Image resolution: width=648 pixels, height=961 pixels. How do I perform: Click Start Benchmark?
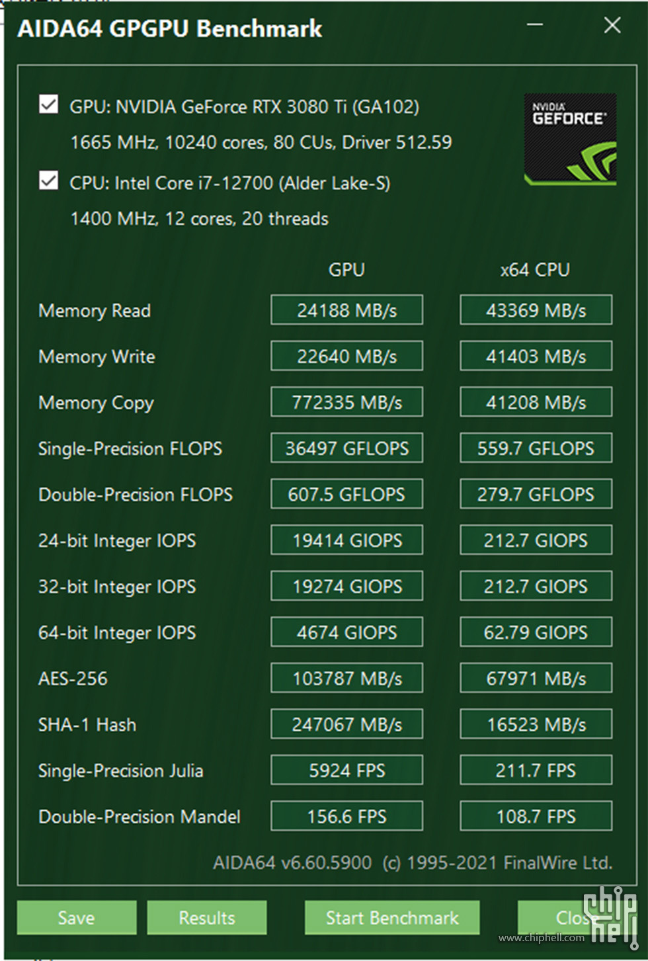pos(392,917)
